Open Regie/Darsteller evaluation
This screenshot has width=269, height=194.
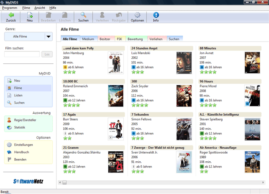(28, 120)
